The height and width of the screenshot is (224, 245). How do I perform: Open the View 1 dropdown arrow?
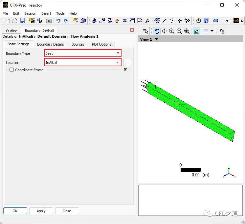coord(156,39)
